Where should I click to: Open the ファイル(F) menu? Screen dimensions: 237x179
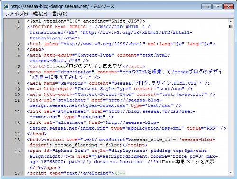point(17,14)
